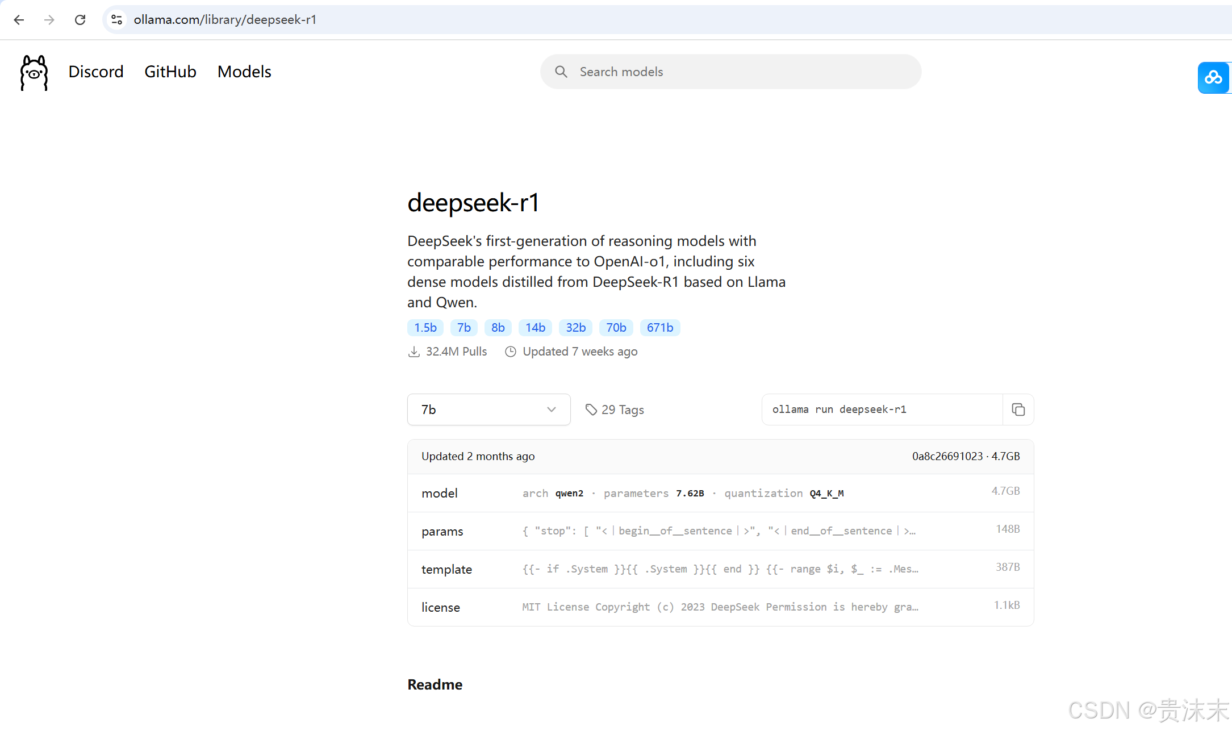Open the 7b model size dropdown
The height and width of the screenshot is (731, 1232).
(x=488, y=410)
